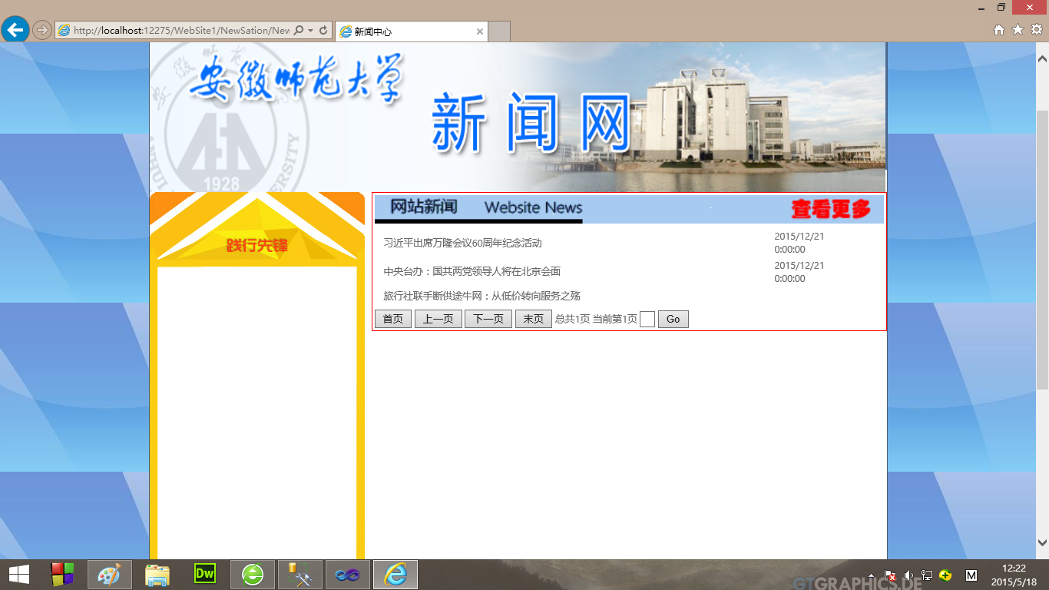
Task: Click the 首页 pagination button
Action: click(393, 319)
